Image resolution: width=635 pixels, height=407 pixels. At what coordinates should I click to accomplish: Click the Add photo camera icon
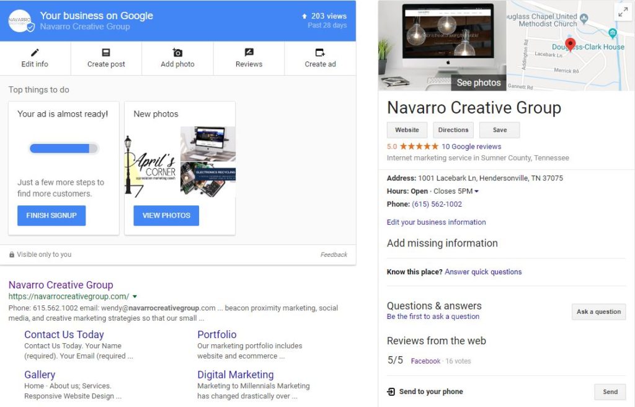coord(177,52)
